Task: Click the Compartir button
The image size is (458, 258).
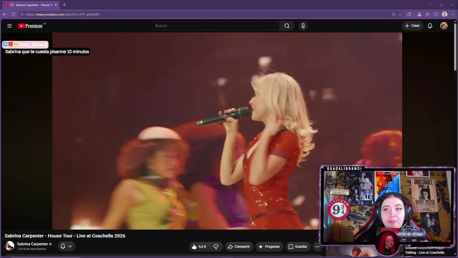Action: [239, 247]
